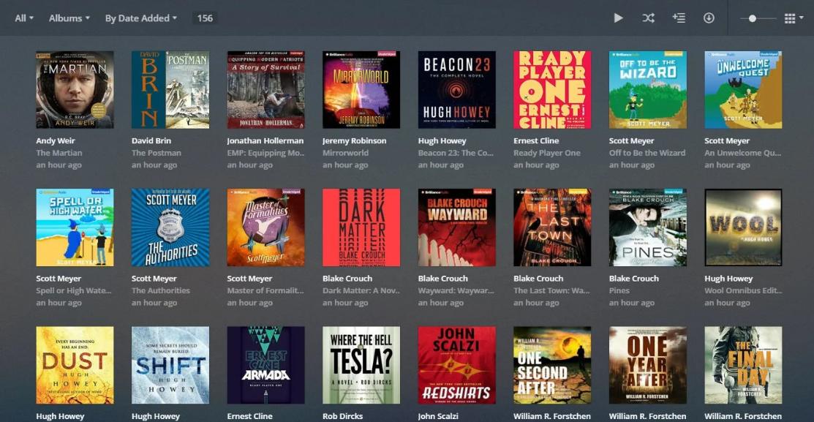This screenshot has height=422, width=814.
Task: Open The Martian album cover
Action: (x=75, y=90)
